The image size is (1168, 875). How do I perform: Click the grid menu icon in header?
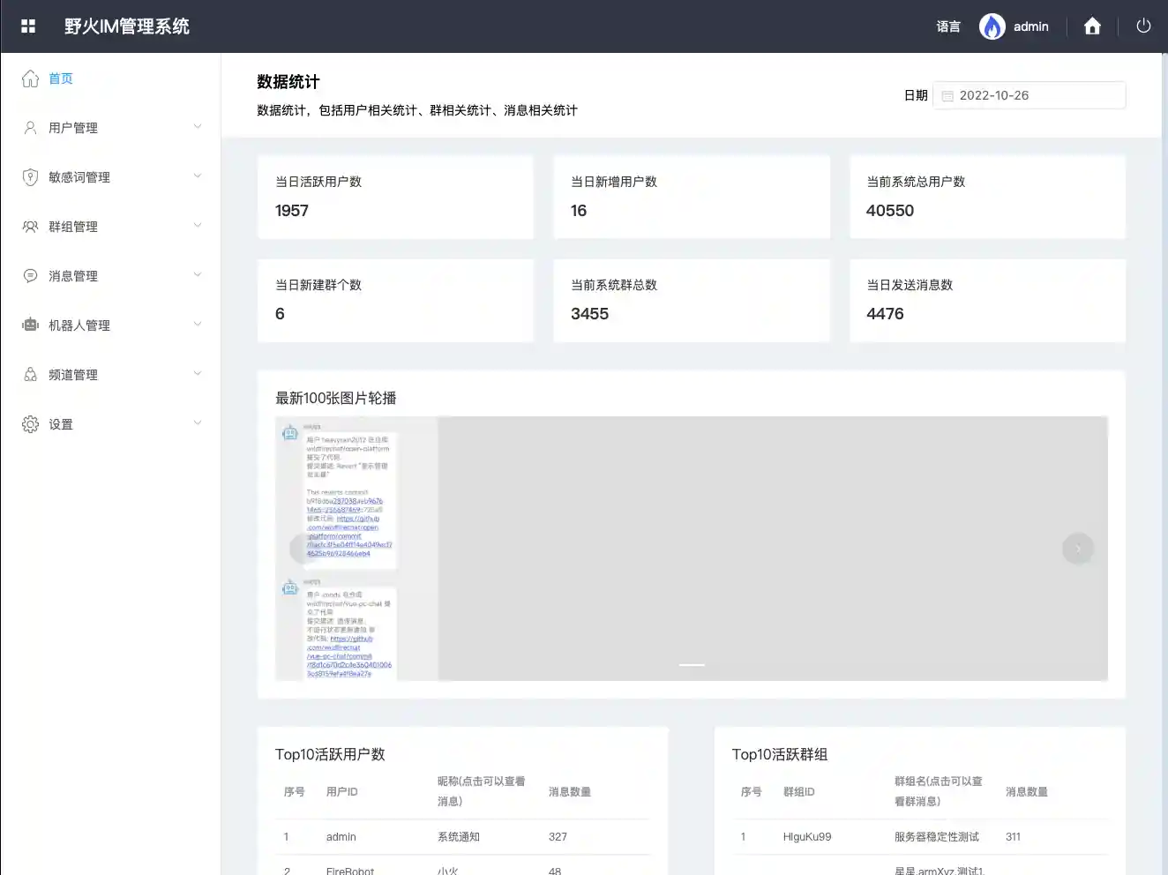pos(28,26)
